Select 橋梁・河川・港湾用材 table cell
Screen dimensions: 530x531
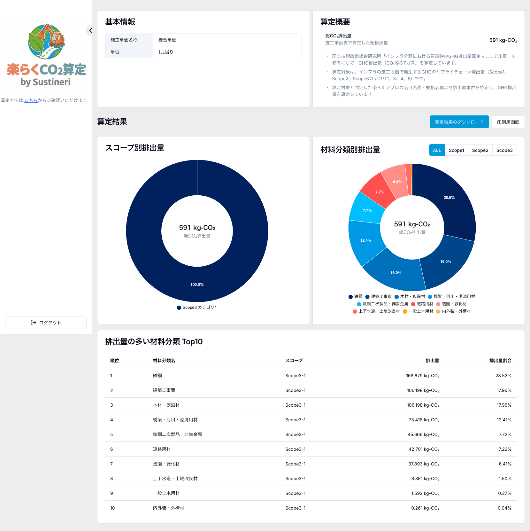point(175,420)
